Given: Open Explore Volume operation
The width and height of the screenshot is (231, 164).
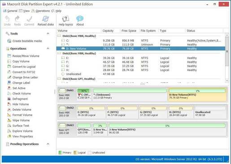Looking at the screenshot, I should [x=20, y=131].
